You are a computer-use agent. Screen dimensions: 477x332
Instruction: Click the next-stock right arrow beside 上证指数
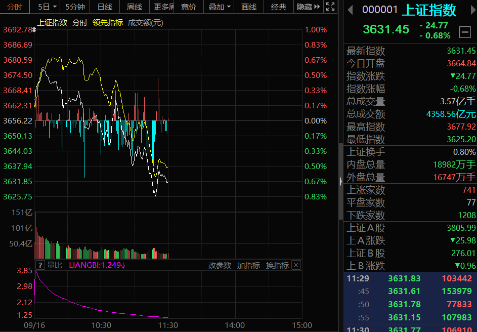[x=471, y=10]
